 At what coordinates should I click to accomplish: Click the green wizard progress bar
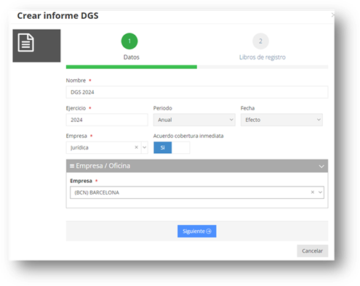click(x=132, y=67)
